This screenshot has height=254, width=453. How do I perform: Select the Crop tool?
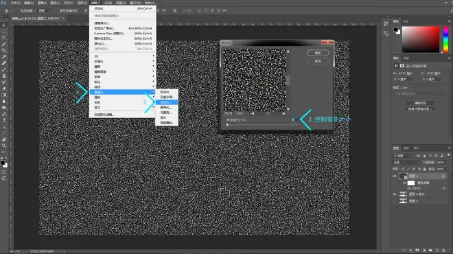4,50
